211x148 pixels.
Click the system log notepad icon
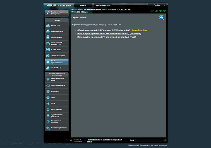point(48,122)
